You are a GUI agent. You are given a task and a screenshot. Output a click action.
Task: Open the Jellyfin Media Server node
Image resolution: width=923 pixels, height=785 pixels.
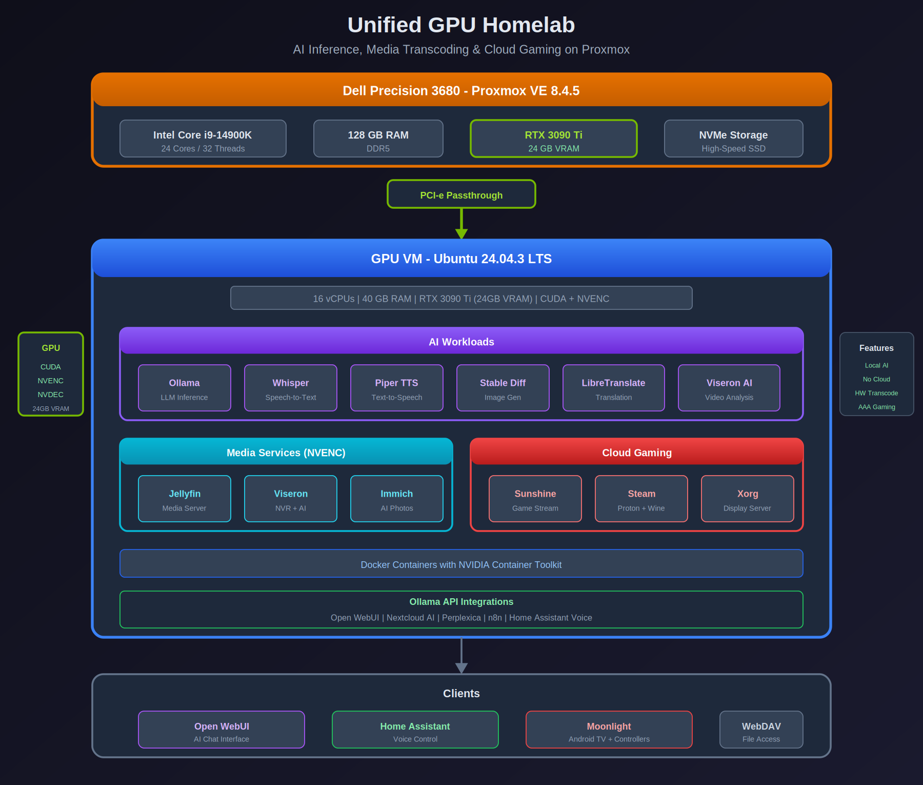pyautogui.click(x=184, y=499)
